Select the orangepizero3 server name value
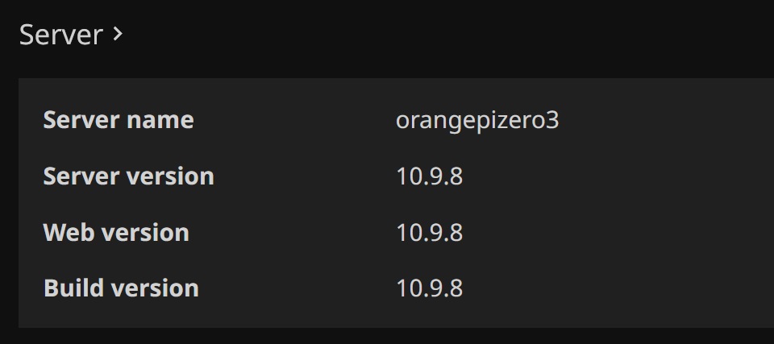774x344 pixels. tap(477, 120)
